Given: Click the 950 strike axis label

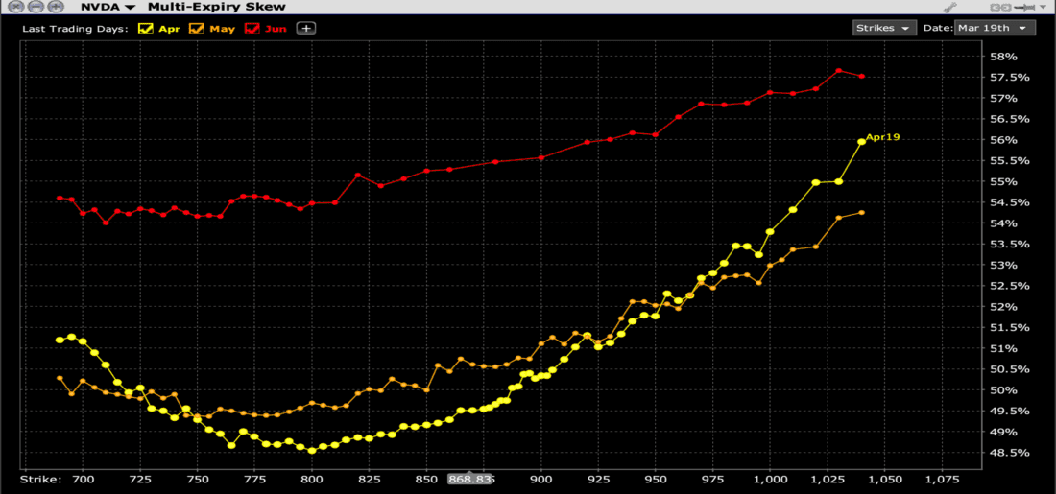Looking at the screenshot, I should pyautogui.click(x=656, y=480).
